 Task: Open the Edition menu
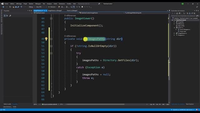12,4
